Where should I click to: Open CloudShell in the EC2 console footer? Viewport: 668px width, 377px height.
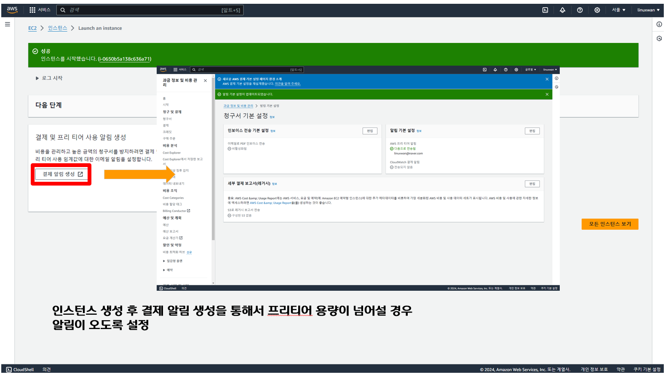click(x=20, y=369)
